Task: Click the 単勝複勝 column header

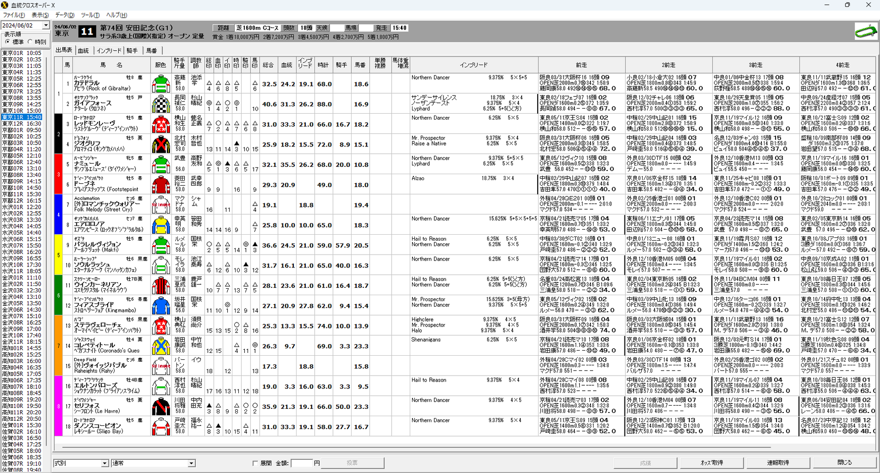Action: click(380, 65)
